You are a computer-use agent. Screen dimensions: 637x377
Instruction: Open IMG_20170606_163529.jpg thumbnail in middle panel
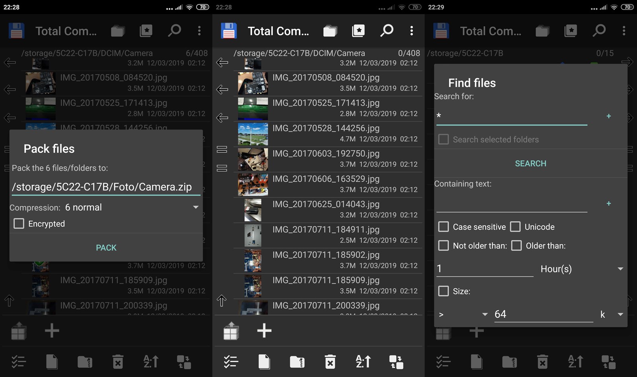[x=253, y=185]
